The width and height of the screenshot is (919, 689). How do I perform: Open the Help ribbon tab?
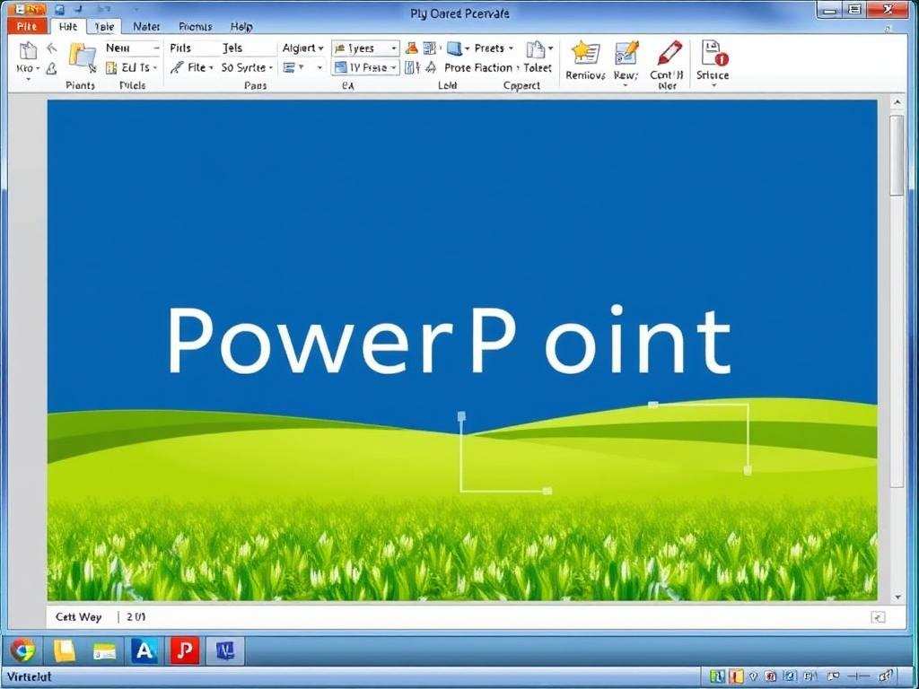click(x=241, y=27)
